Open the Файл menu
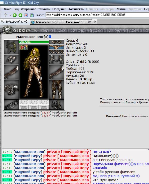The height and width of the screenshot is (184, 149). 8,9
